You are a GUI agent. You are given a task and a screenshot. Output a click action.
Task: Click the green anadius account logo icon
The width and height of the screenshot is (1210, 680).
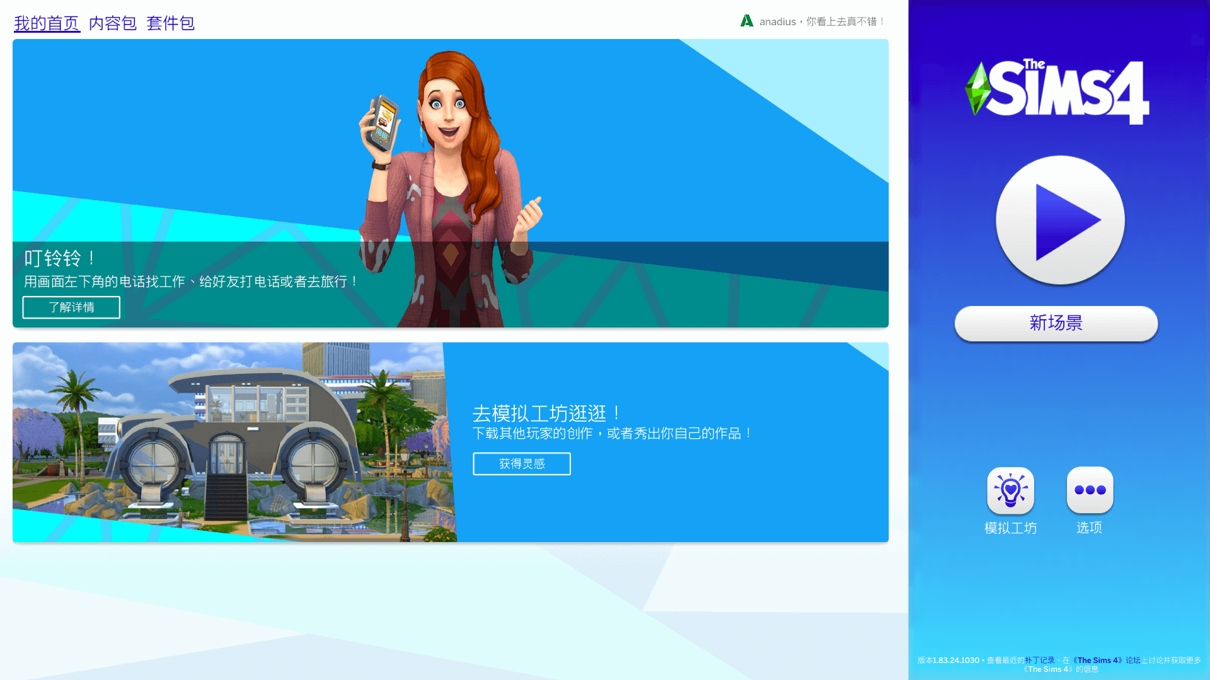[747, 21]
